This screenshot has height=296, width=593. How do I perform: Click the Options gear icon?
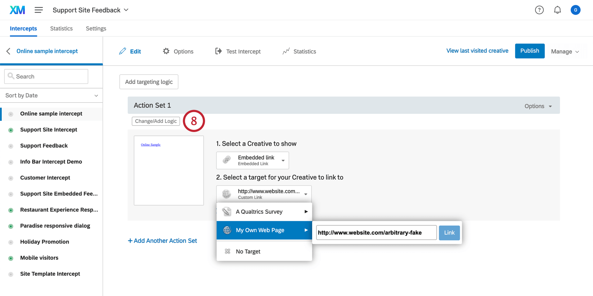(166, 51)
